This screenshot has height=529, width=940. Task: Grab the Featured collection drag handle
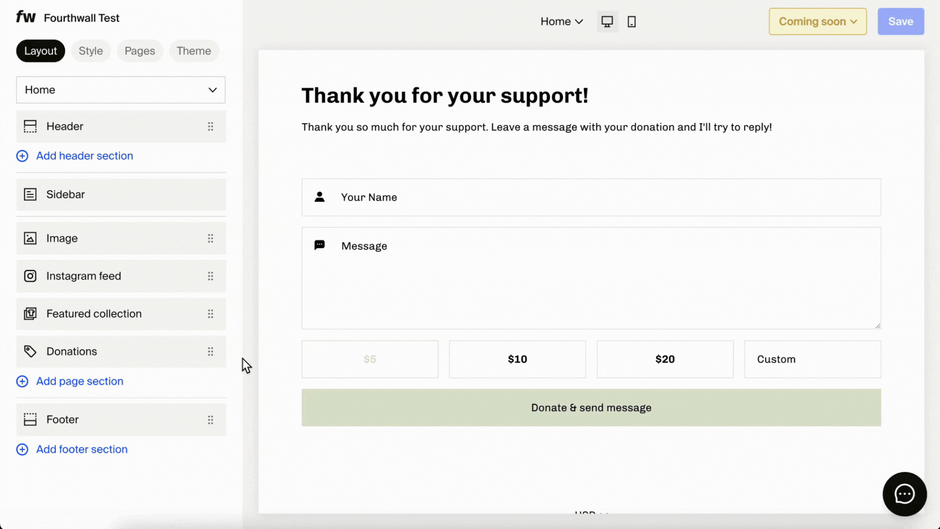click(210, 314)
